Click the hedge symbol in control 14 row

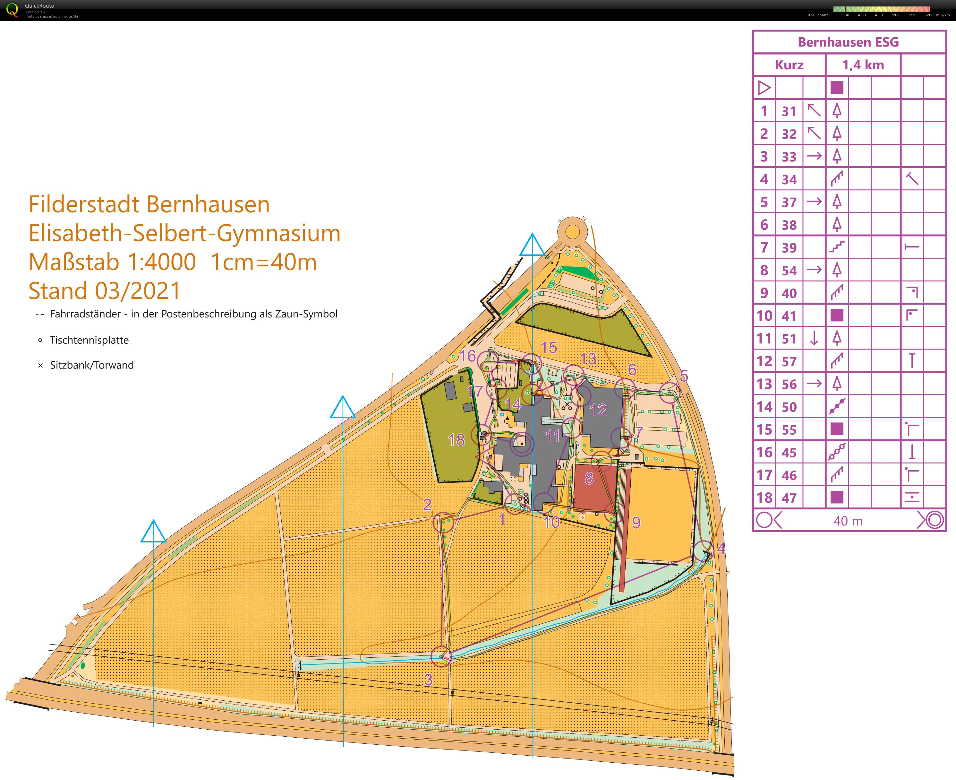tap(837, 406)
